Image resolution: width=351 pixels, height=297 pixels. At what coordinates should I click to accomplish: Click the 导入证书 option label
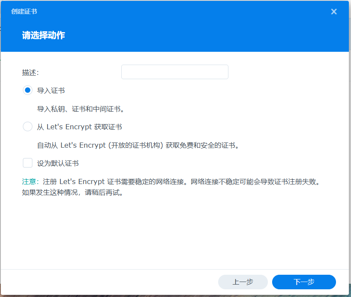pyautogui.click(x=51, y=90)
